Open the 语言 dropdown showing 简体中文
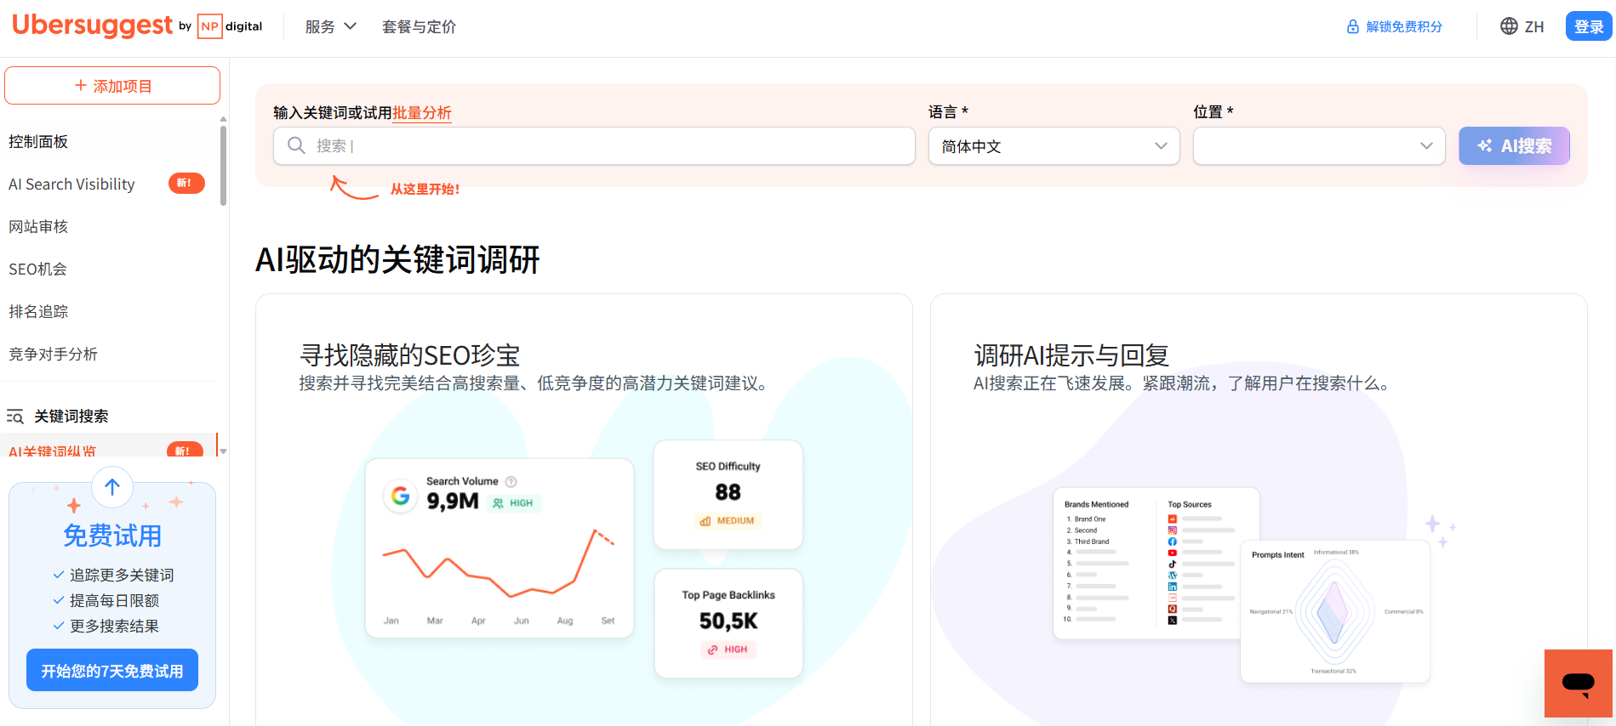This screenshot has height=726, width=1616. [1053, 146]
